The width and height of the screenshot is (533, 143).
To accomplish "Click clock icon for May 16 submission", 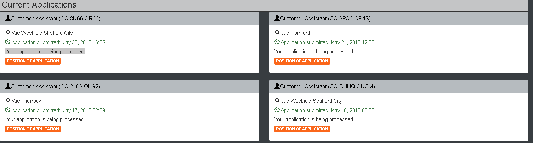I will [277, 110].
